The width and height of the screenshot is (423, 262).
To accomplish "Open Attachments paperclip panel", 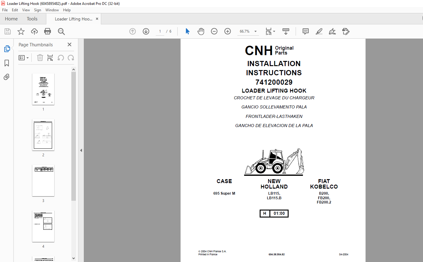I will pos(7,77).
